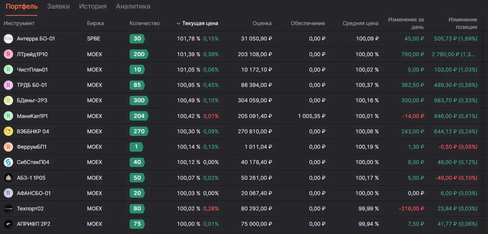Viewport: 488px width, 234px height.
Task: Sort by the Инструмент column header
Action: point(19,23)
